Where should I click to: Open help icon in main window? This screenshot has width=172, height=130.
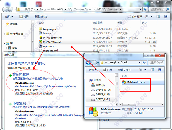pyautogui.click(x=165, y=17)
